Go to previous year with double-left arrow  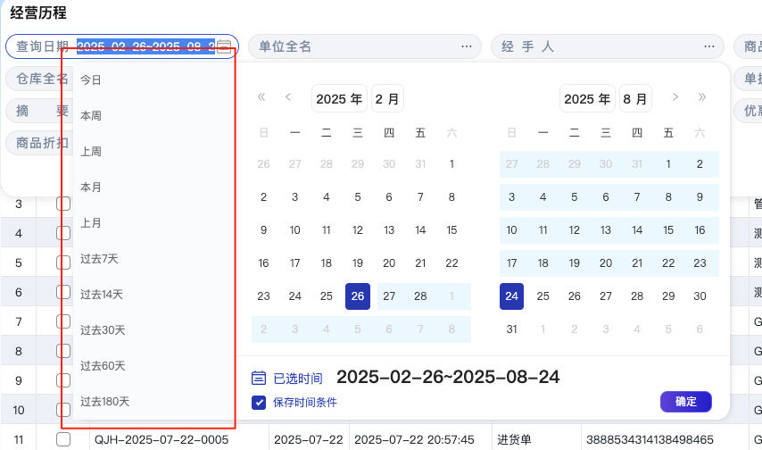pyautogui.click(x=261, y=97)
